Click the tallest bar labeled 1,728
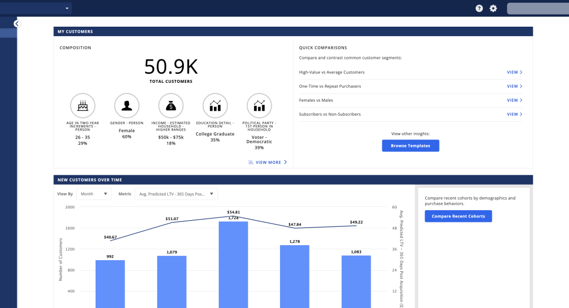The image size is (569, 308). (233, 264)
